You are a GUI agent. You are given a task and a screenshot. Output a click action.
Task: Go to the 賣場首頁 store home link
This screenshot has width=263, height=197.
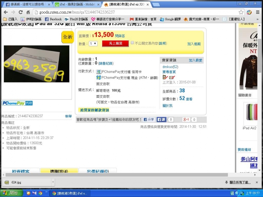coord(169,72)
